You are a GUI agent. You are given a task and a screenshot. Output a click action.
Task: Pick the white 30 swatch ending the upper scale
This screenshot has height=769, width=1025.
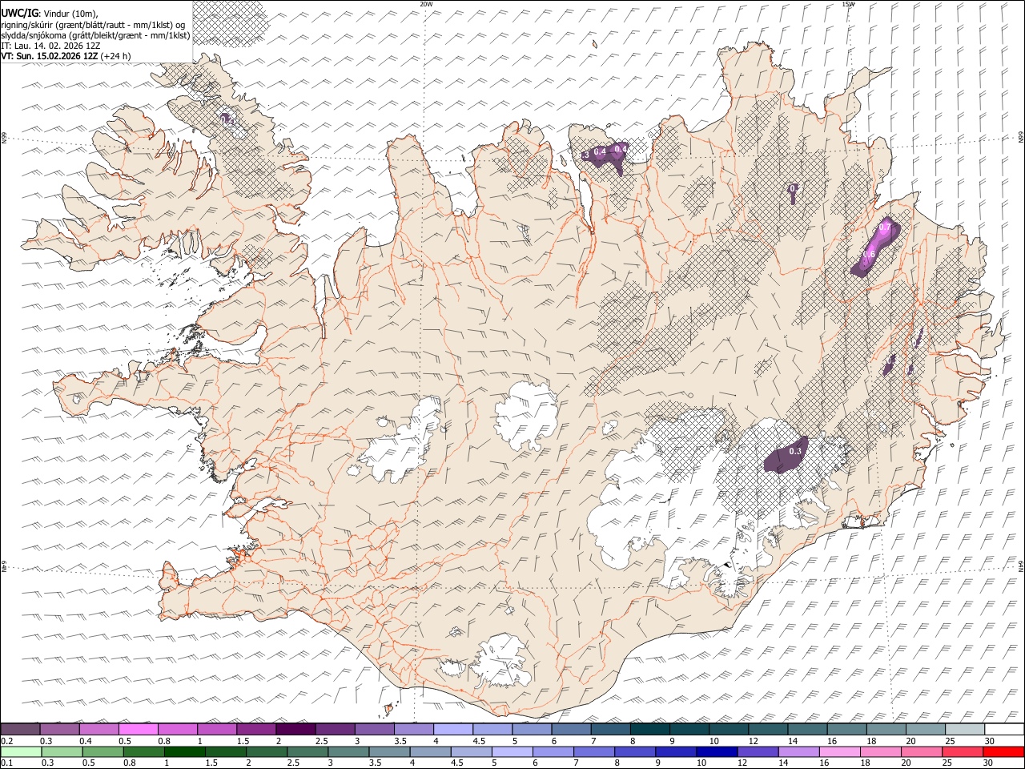pos(1004,730)
